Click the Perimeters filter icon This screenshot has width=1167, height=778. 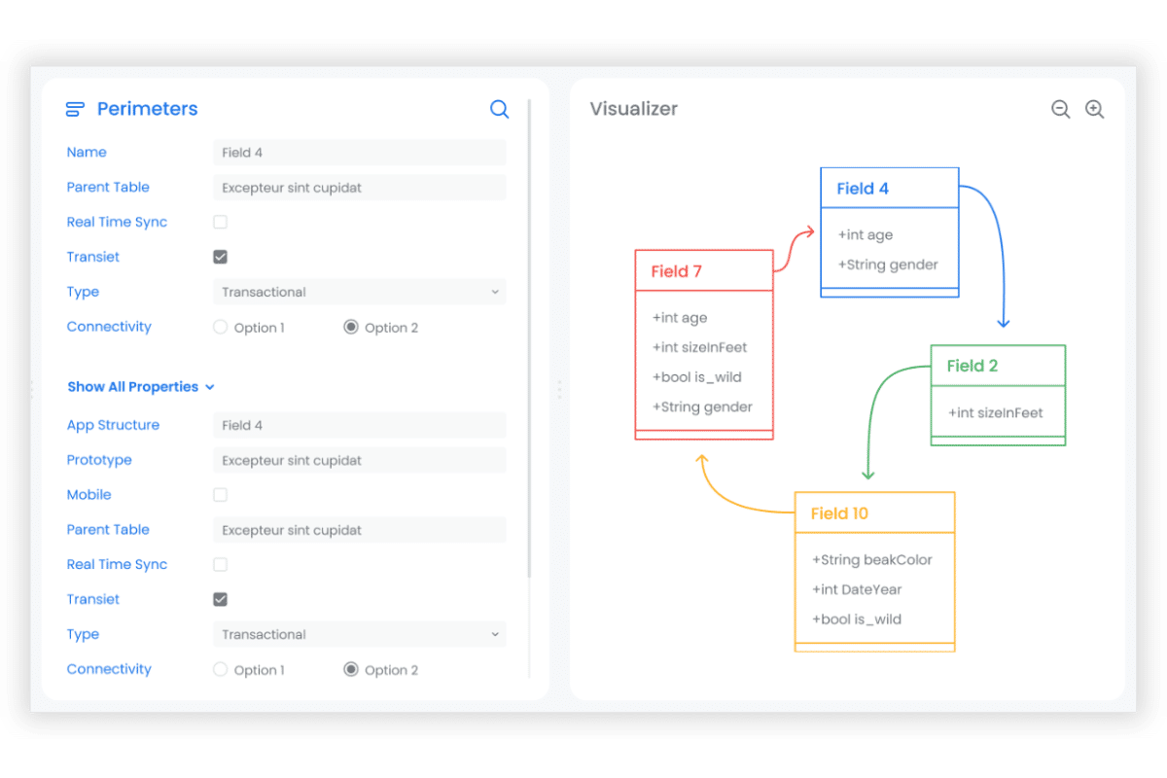74,109
